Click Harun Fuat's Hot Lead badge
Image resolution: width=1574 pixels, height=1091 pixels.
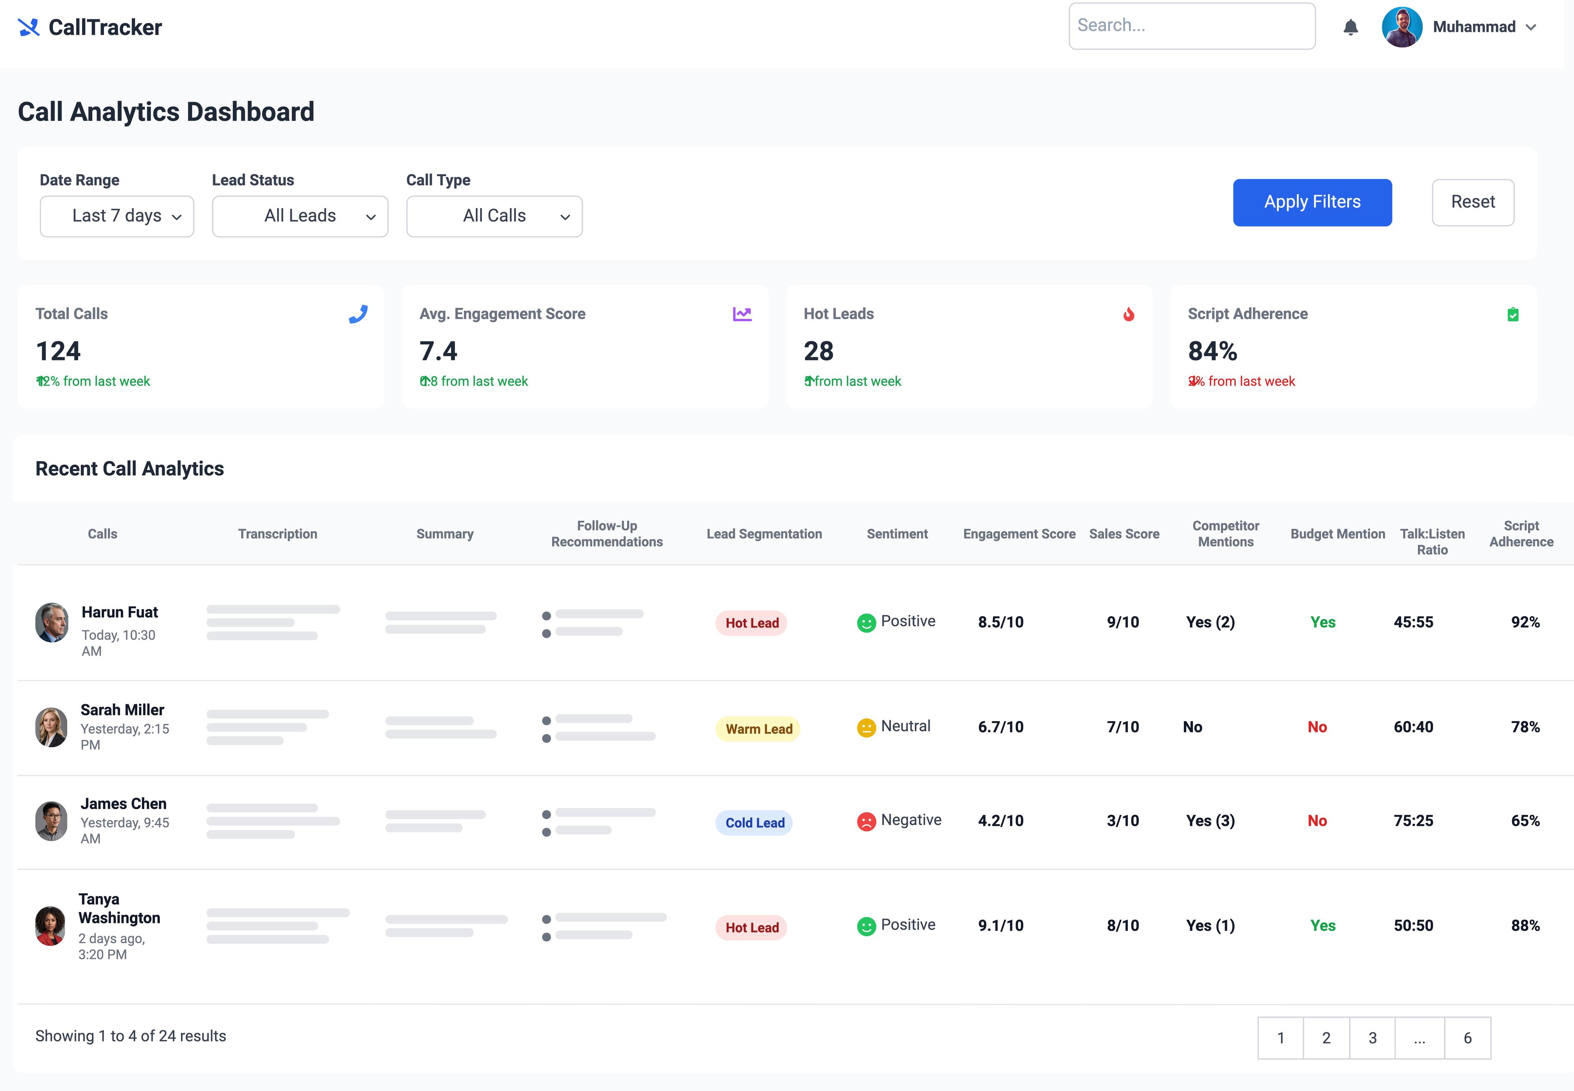(751, 623)
